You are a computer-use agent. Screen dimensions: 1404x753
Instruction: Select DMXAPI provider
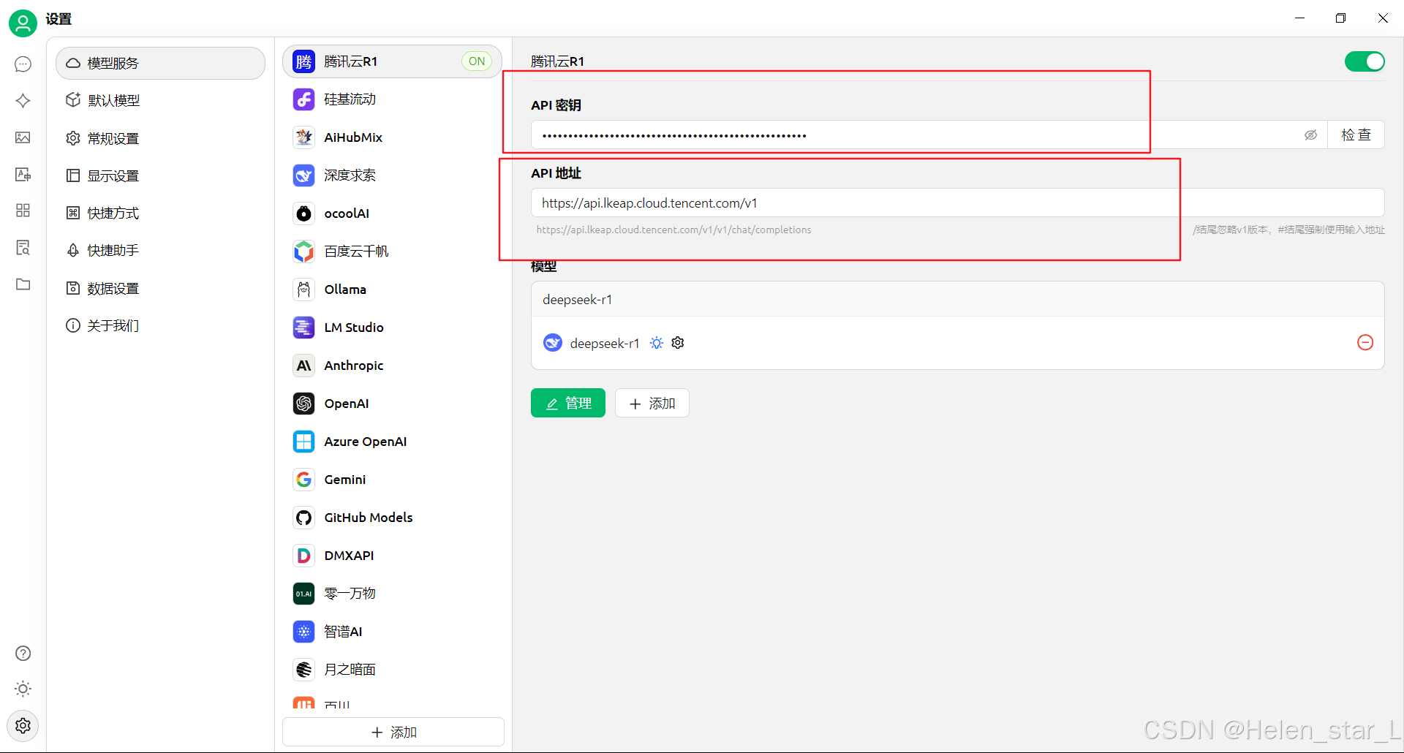(392, 556)
